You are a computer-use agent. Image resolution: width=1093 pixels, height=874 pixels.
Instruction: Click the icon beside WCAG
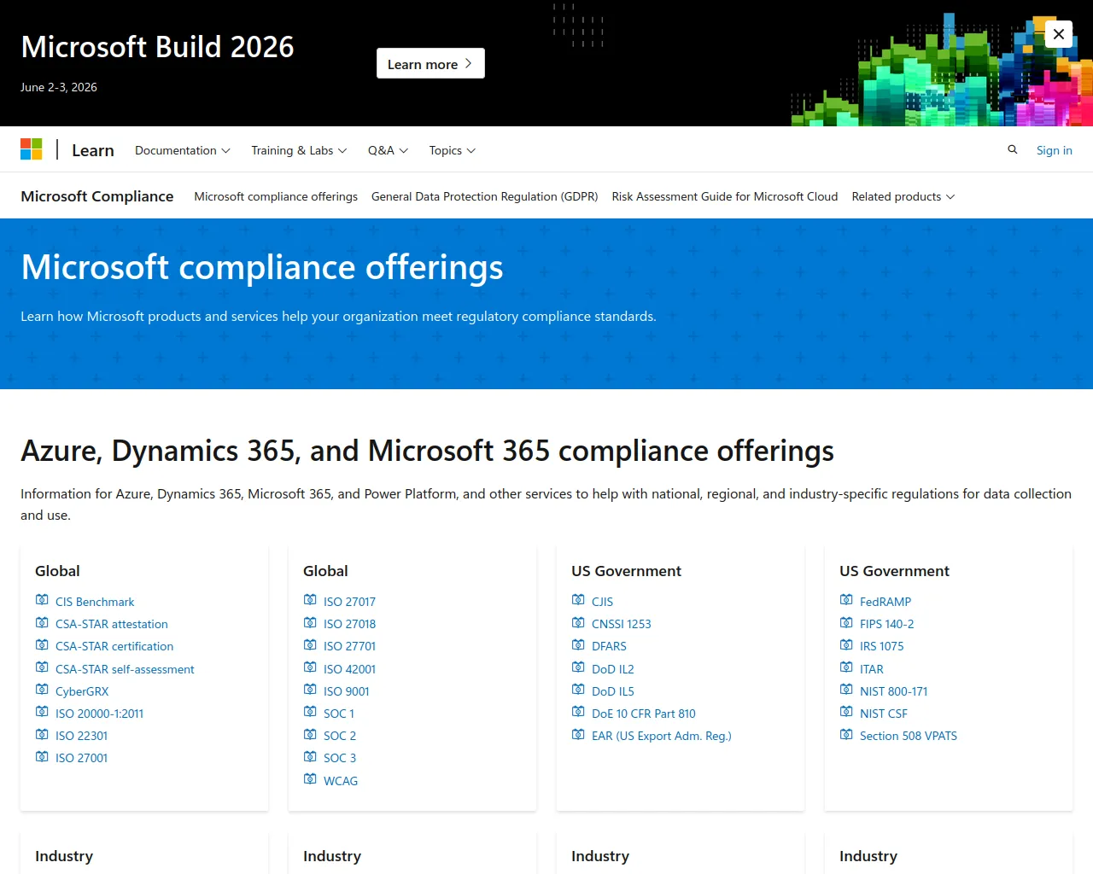point(310,779)
